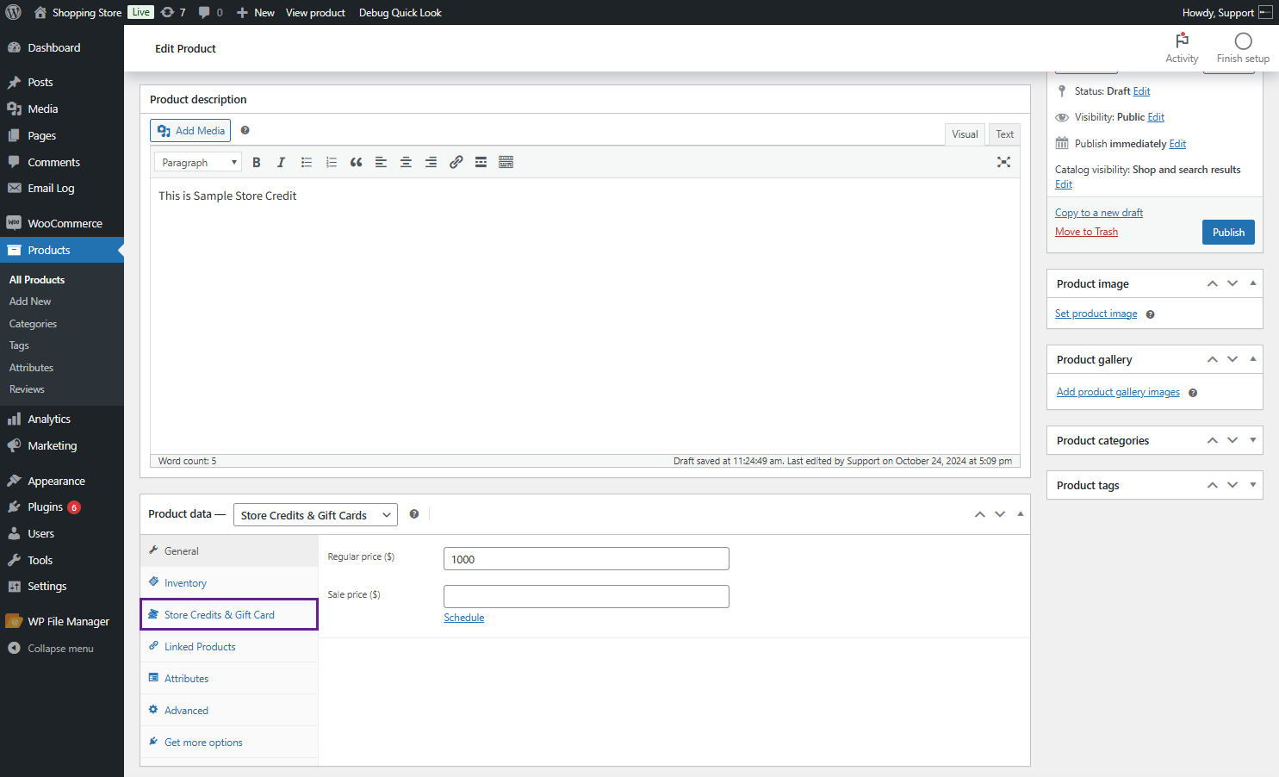The width and height of the screenshot is (1279, 777).
Task: Open Marketing in the sidebar
Action: (x=62, y=445)
